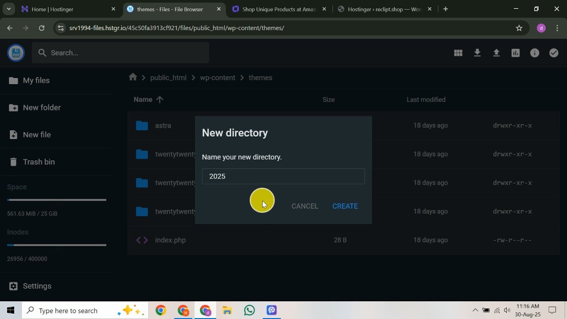Switch to Home | Hostinger tab
Viewport: 567px width, 319px height.
point(69,9)
